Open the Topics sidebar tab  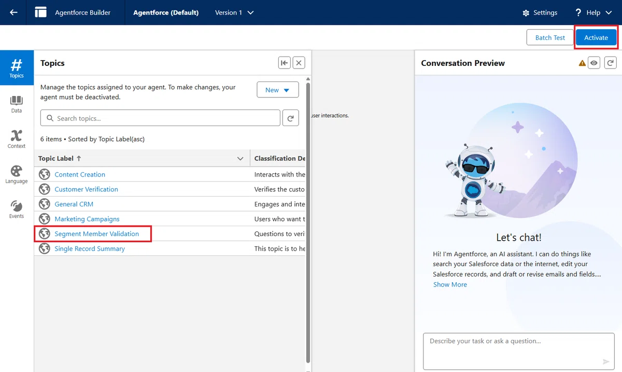coord(17,68)
